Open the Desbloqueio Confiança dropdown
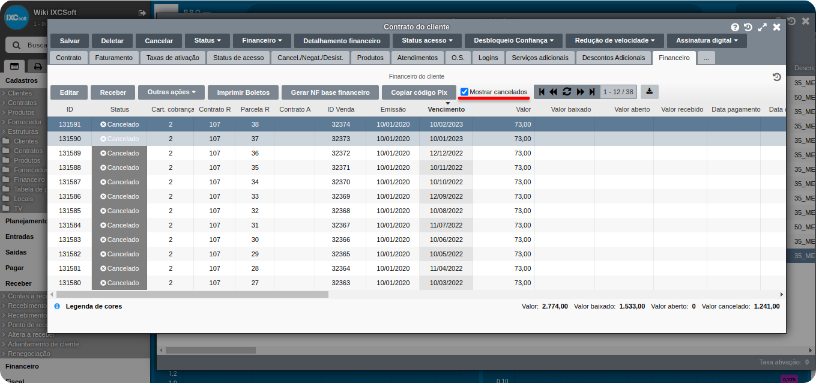The width and height of the screenshot is (816, 383). tap(513, 41)
